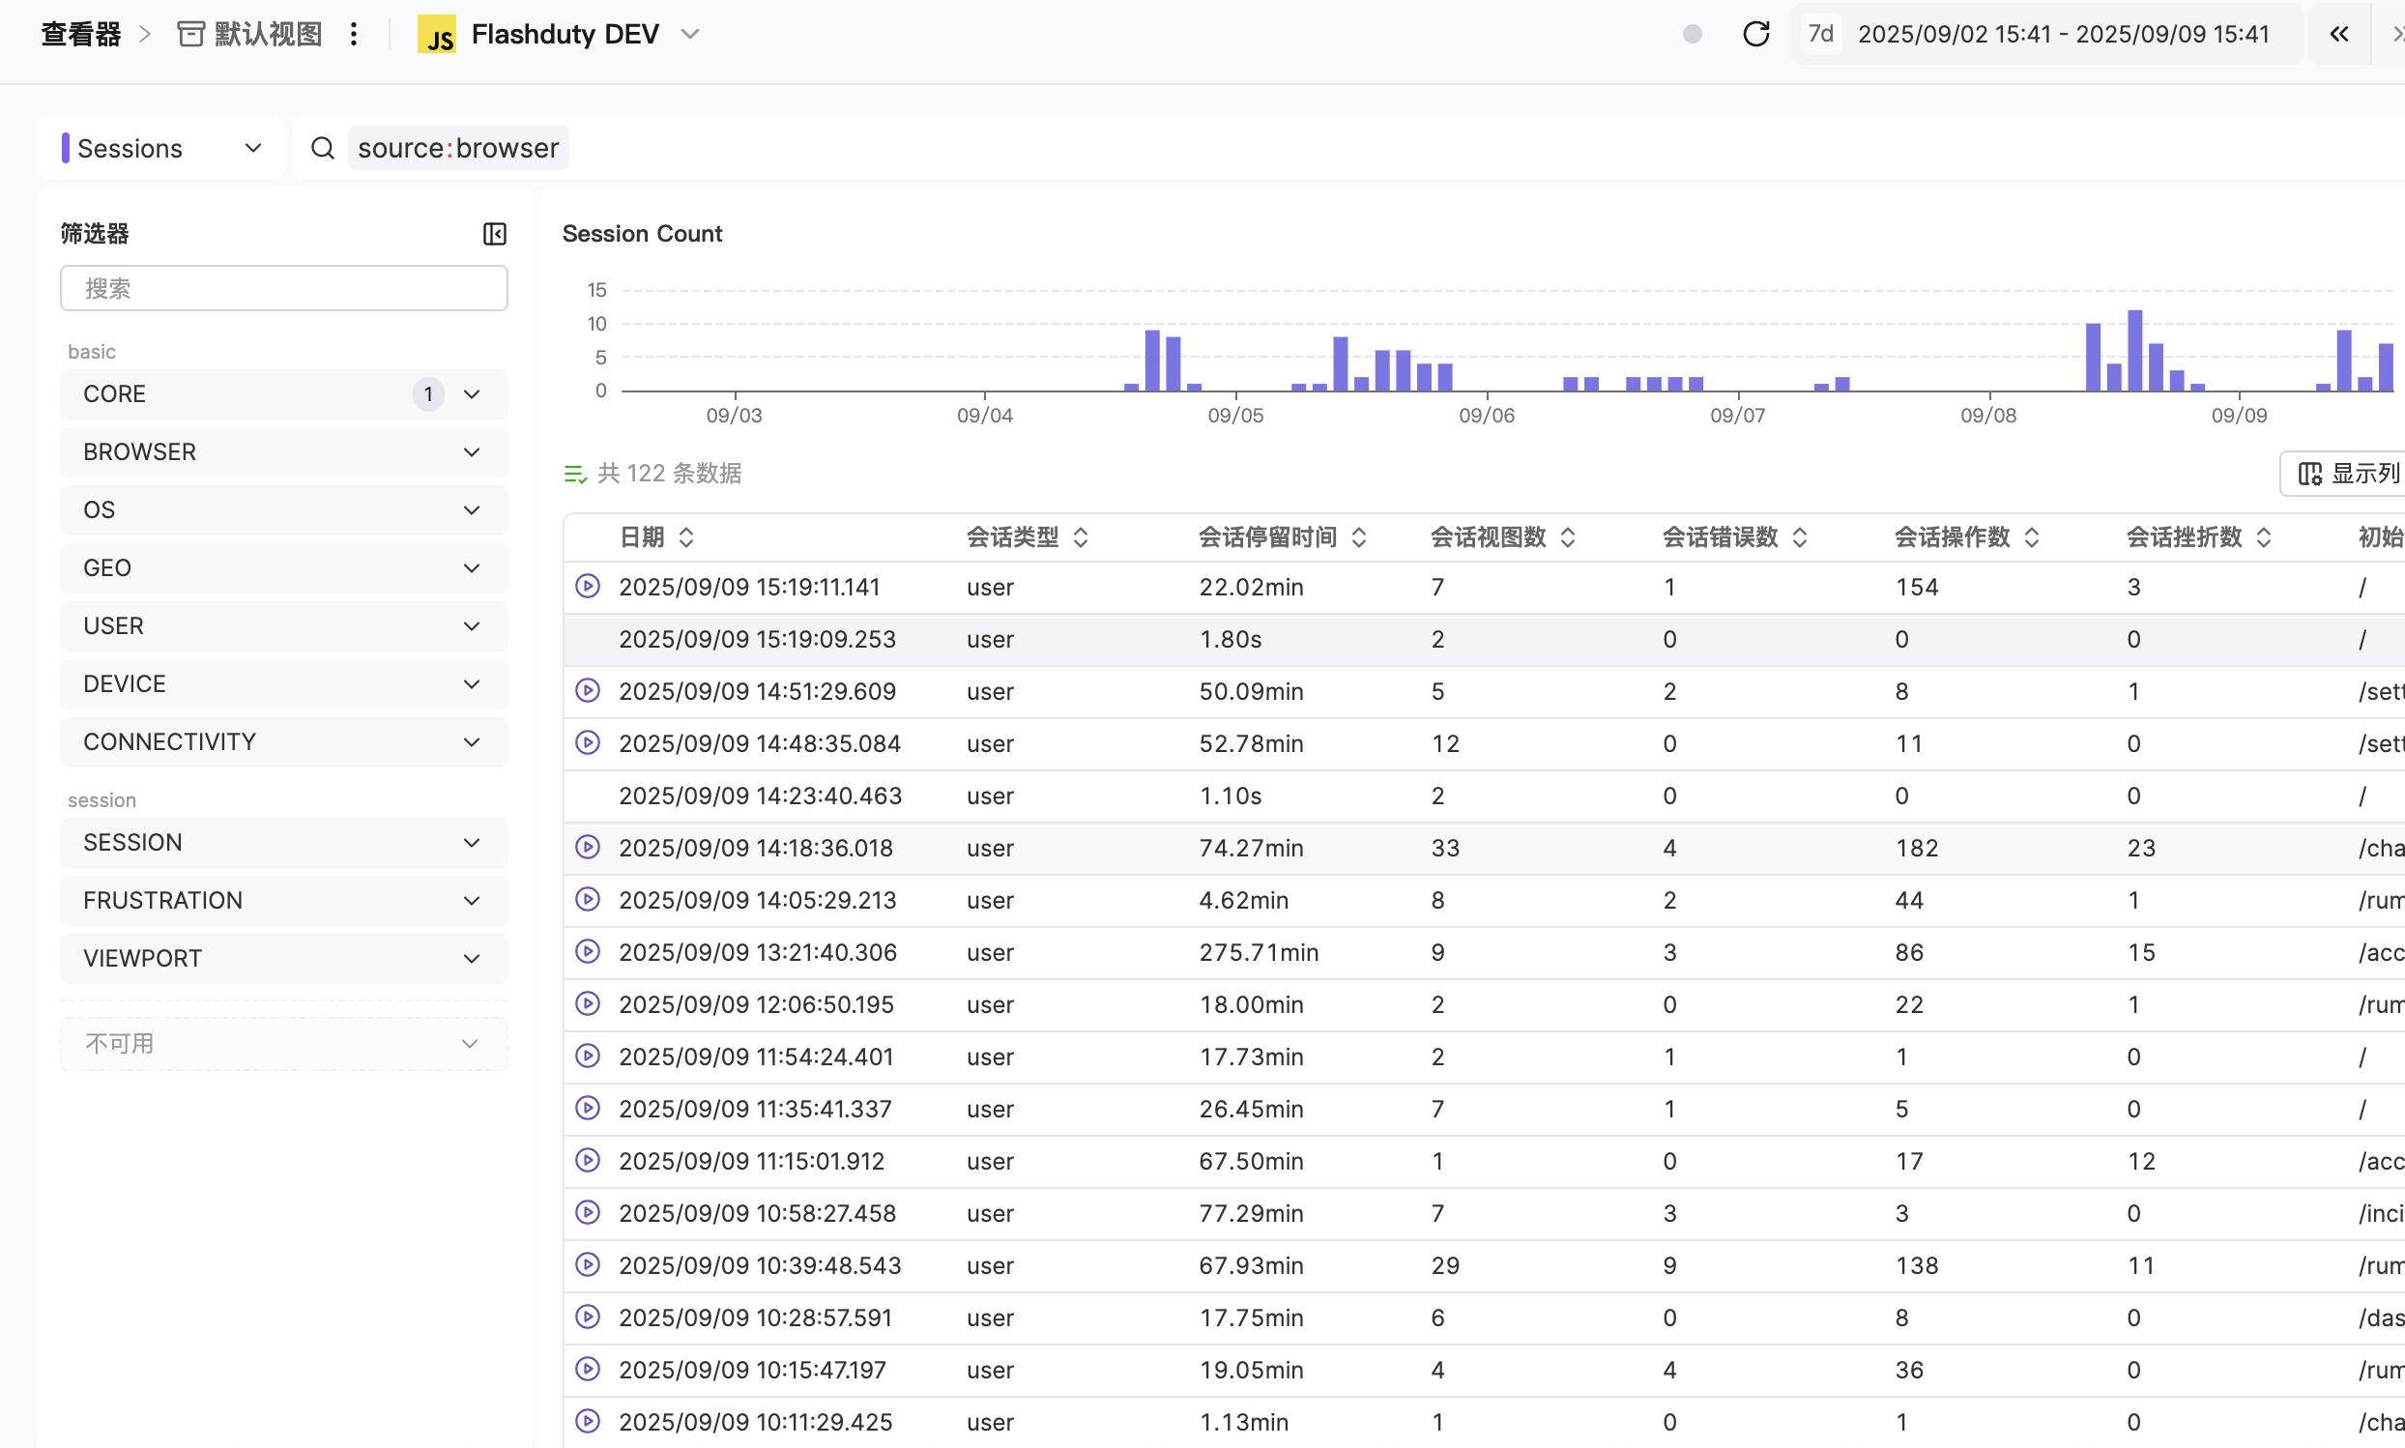Expand the DEVICE filter group
The width and height of the screenshot is (2405, 1448).
click(x=284, y=684)
